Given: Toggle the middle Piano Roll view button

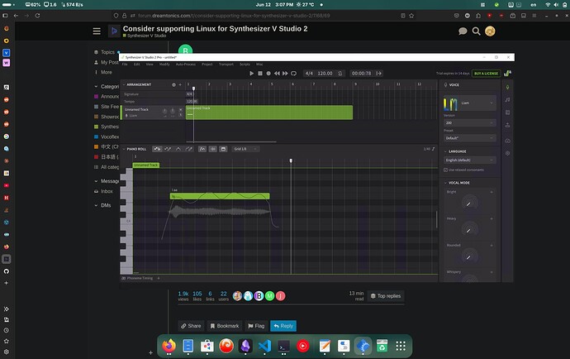Looking at the screenshot, I should pyautogui.click(x=212, y=149).
